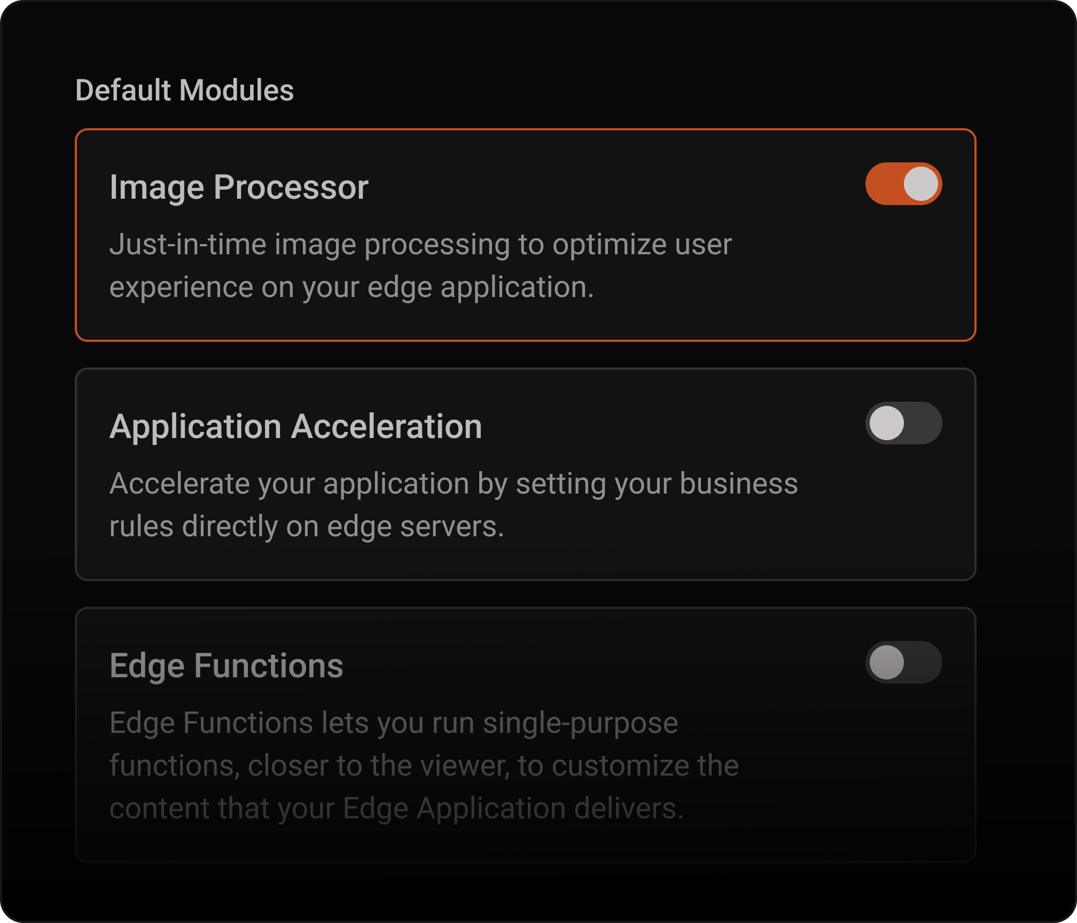Turn on the Edge Functions toggle
1077x923 pixels.
(x=903, y=663)
